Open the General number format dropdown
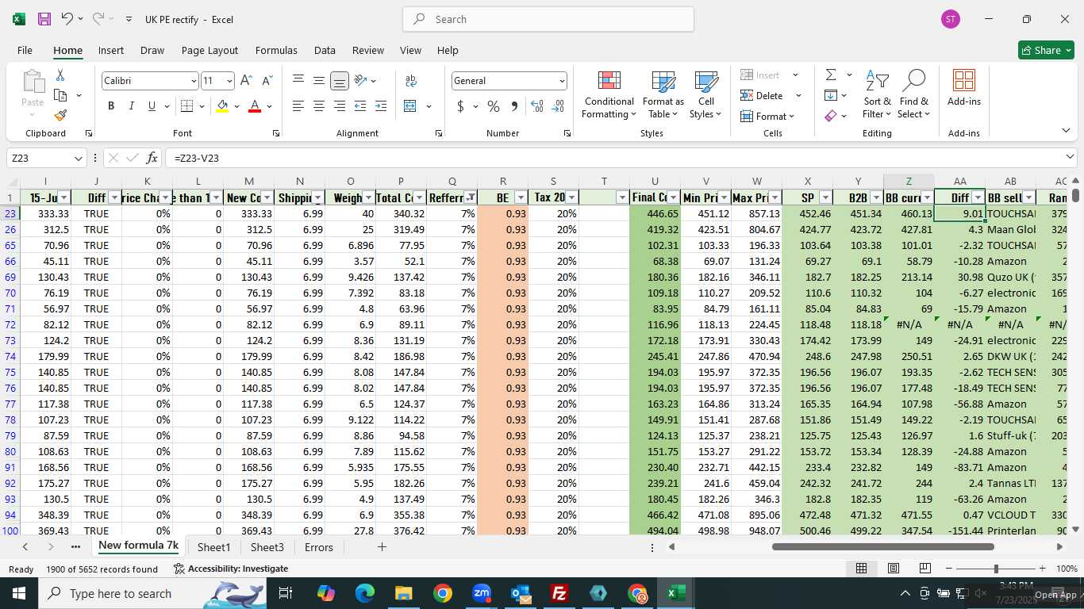The height and width of the screenshot is (609, 1084). pos(562,81)
